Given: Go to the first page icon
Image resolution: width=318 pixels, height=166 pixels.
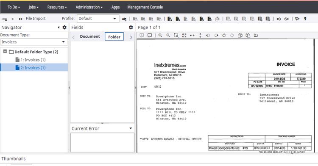Looking at the screenshot, I should tap(228, 19).
